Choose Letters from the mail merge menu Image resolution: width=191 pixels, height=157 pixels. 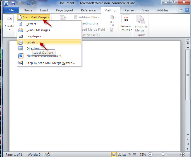[49, 24]
